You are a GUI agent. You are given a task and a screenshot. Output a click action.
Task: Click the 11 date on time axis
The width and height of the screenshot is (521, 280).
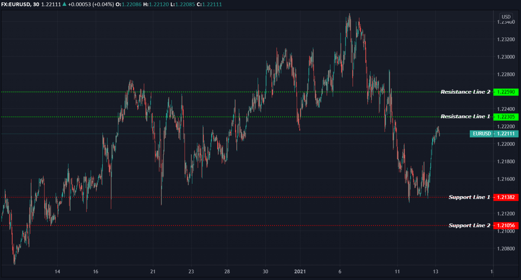point(397,271)
